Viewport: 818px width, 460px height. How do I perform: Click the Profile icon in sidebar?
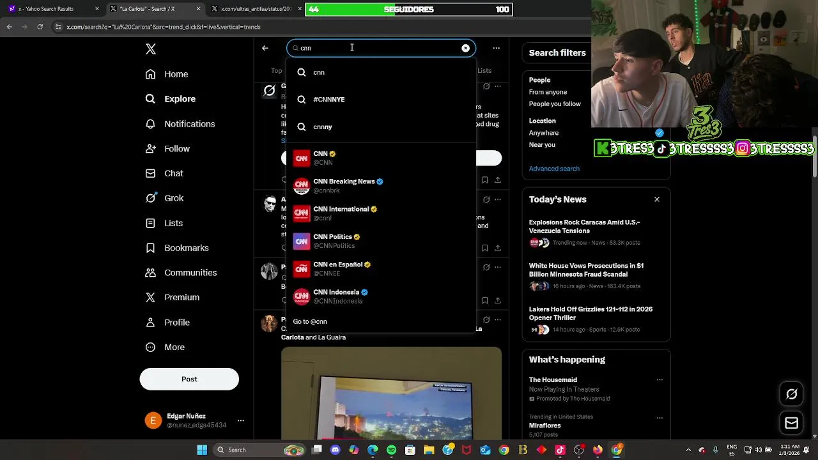150,322
